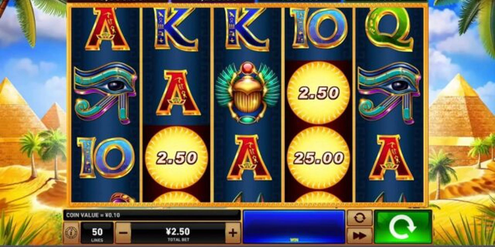The height and width of the screenshot is (247, 495).
Task: Click the green Q symbol
Action: click(x=389, y=29)
